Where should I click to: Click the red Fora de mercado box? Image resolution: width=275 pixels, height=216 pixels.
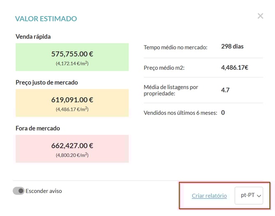72,149
